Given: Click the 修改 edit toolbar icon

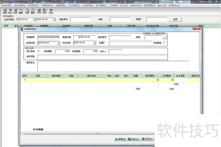Looking at the screenshot, I should (x=10, y=11).
